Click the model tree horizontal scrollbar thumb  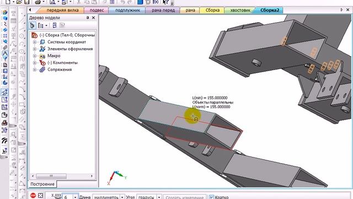pyautogui.click(x=51, y=176)
